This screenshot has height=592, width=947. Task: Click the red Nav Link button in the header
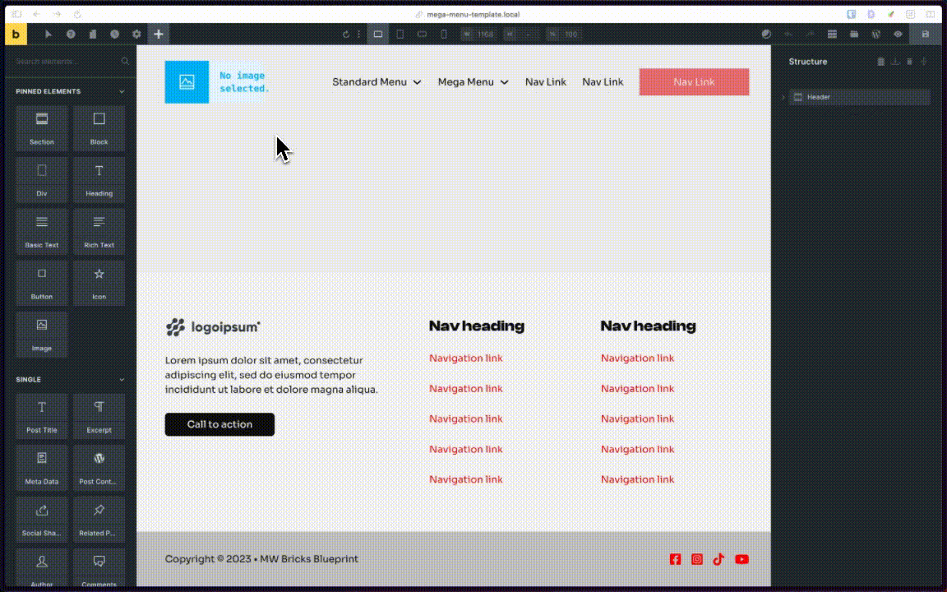[x=694, y=82]
